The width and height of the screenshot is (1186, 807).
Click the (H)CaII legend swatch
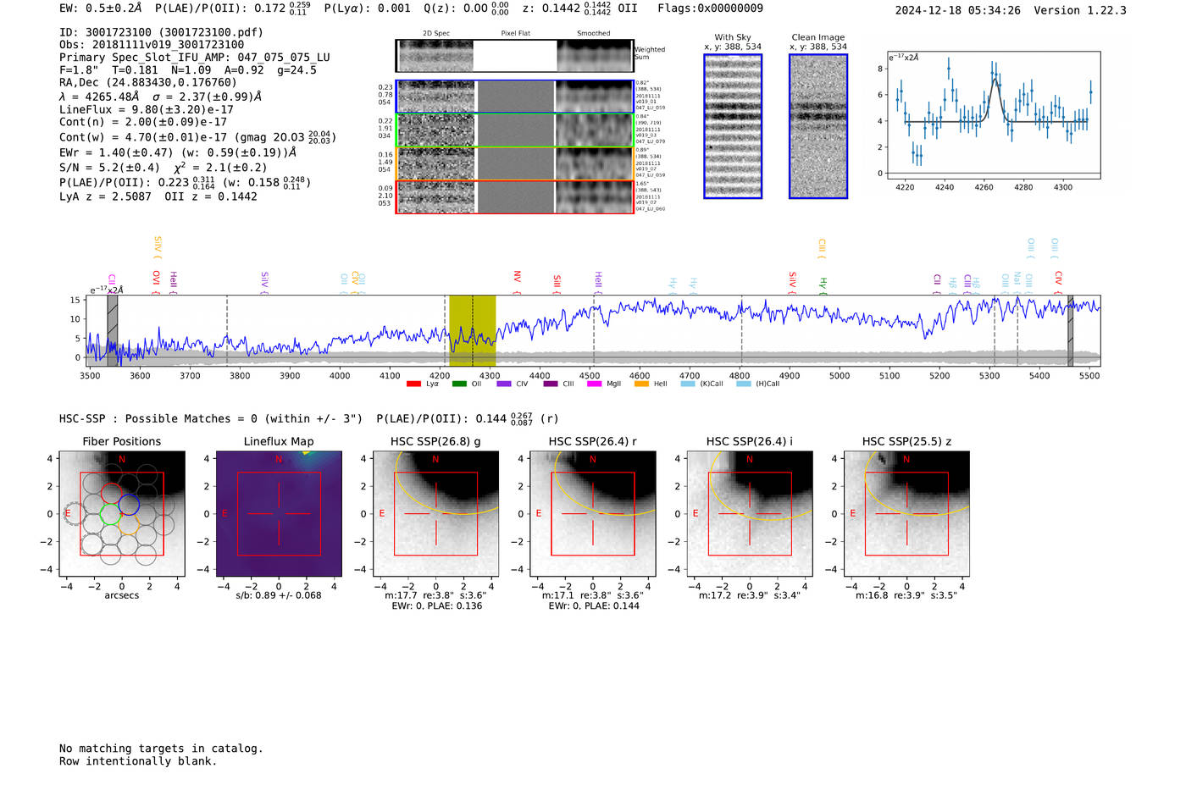coord(744,384)
